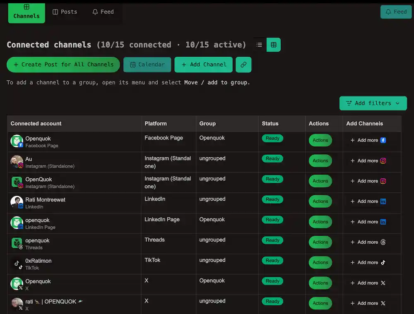The height and width of the screenshot is (314, 414).
Task: Open Actions for openquok LinkedIn Page
Action: click(320, 222)
